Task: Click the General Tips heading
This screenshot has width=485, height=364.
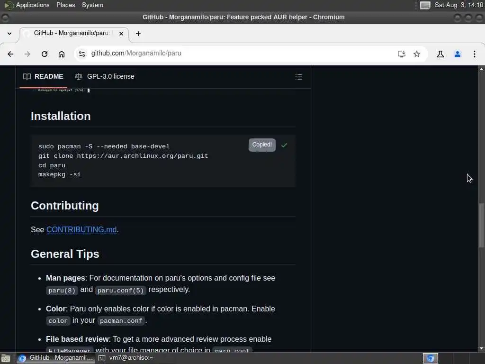Action: [65, 254]
